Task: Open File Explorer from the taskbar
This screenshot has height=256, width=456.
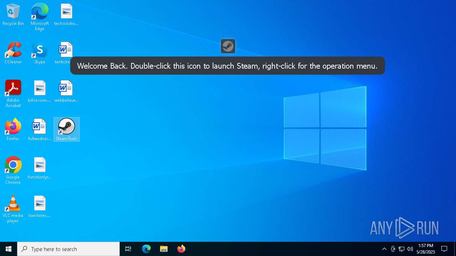Action: (x=164, y=249)
